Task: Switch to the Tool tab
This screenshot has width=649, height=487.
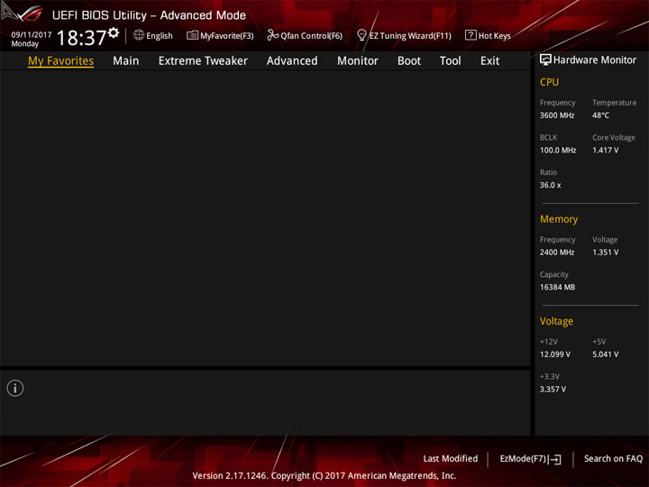Action: (x=451, y=61)
